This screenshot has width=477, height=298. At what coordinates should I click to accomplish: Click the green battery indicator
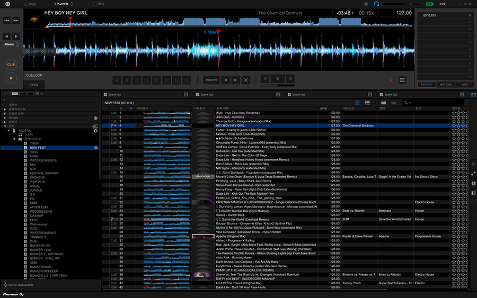pyautogui.click(x=429, y=4)
